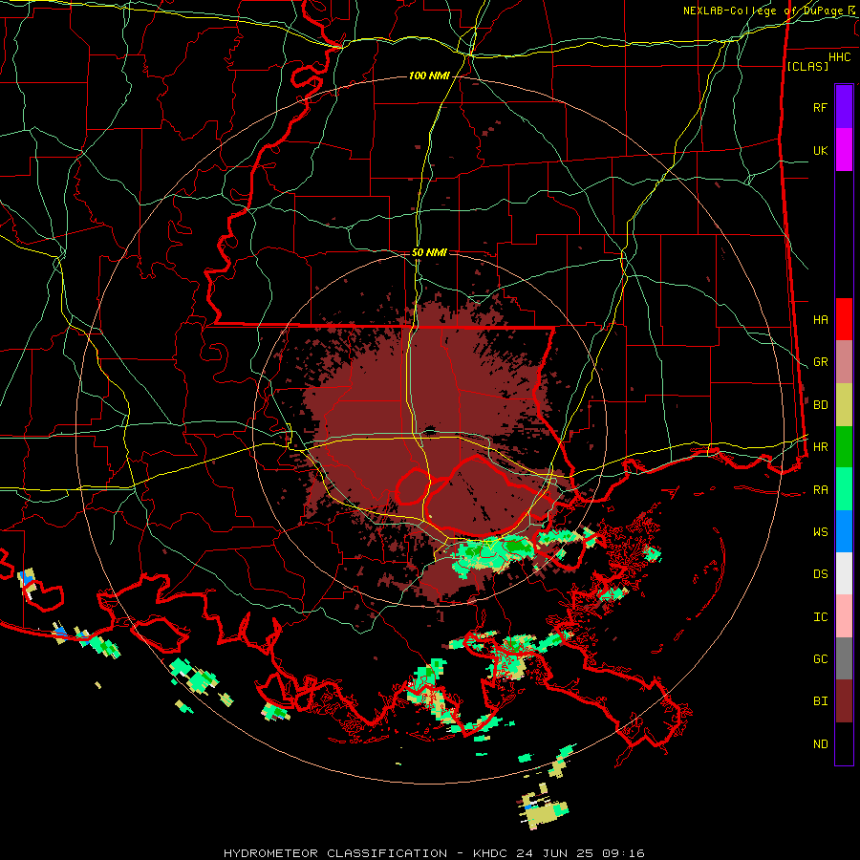Click the RA legend label
The width and height of the screenshot is (860, 860).
click(820, 490)
